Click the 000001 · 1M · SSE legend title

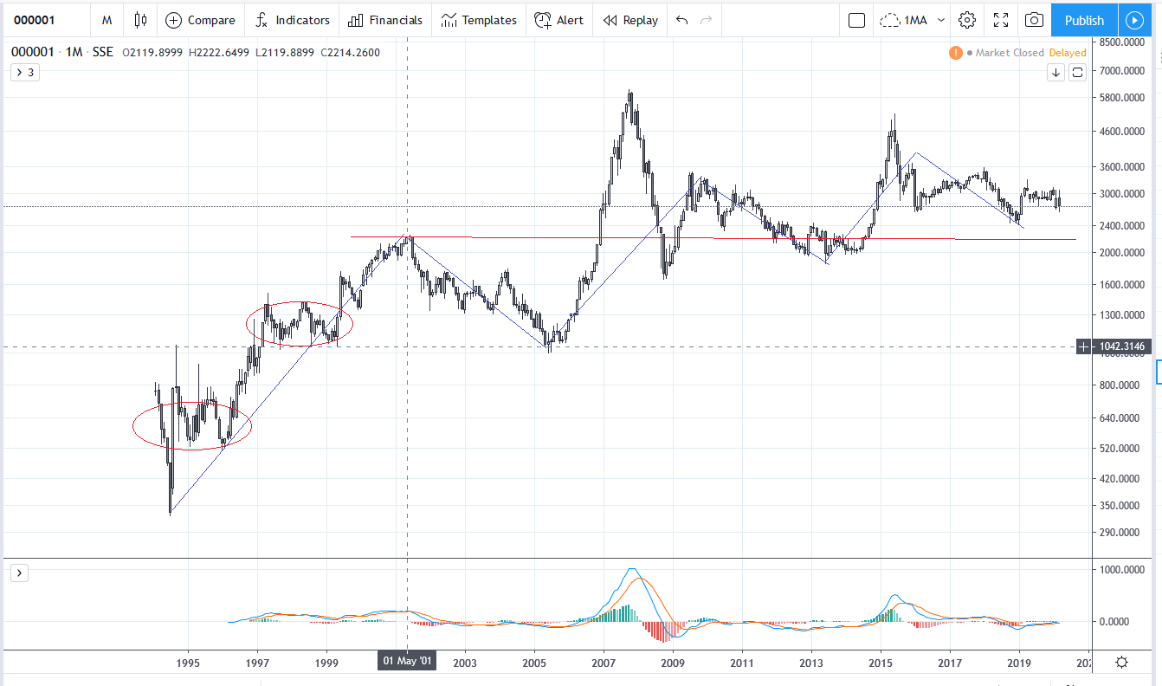pos(62,52)
